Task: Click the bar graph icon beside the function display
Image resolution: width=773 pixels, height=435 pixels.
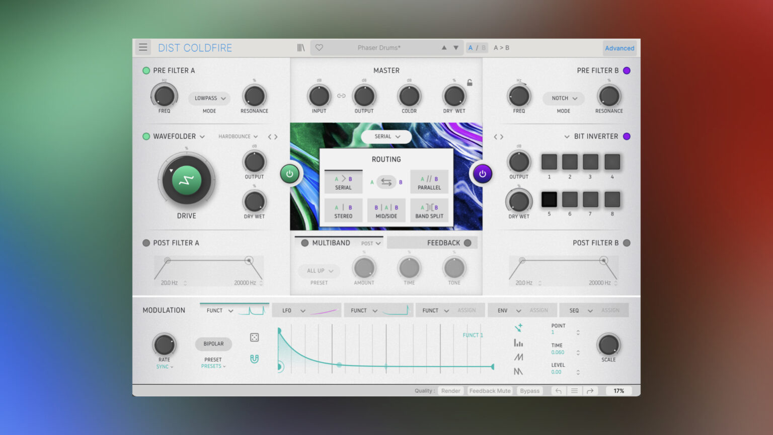Action: tap(518, 343)
